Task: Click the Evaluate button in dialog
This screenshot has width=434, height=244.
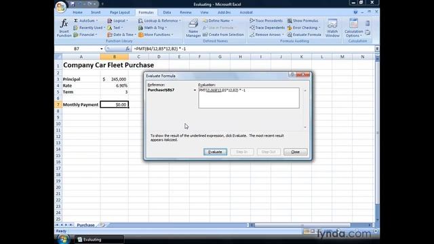Action: 215,152
